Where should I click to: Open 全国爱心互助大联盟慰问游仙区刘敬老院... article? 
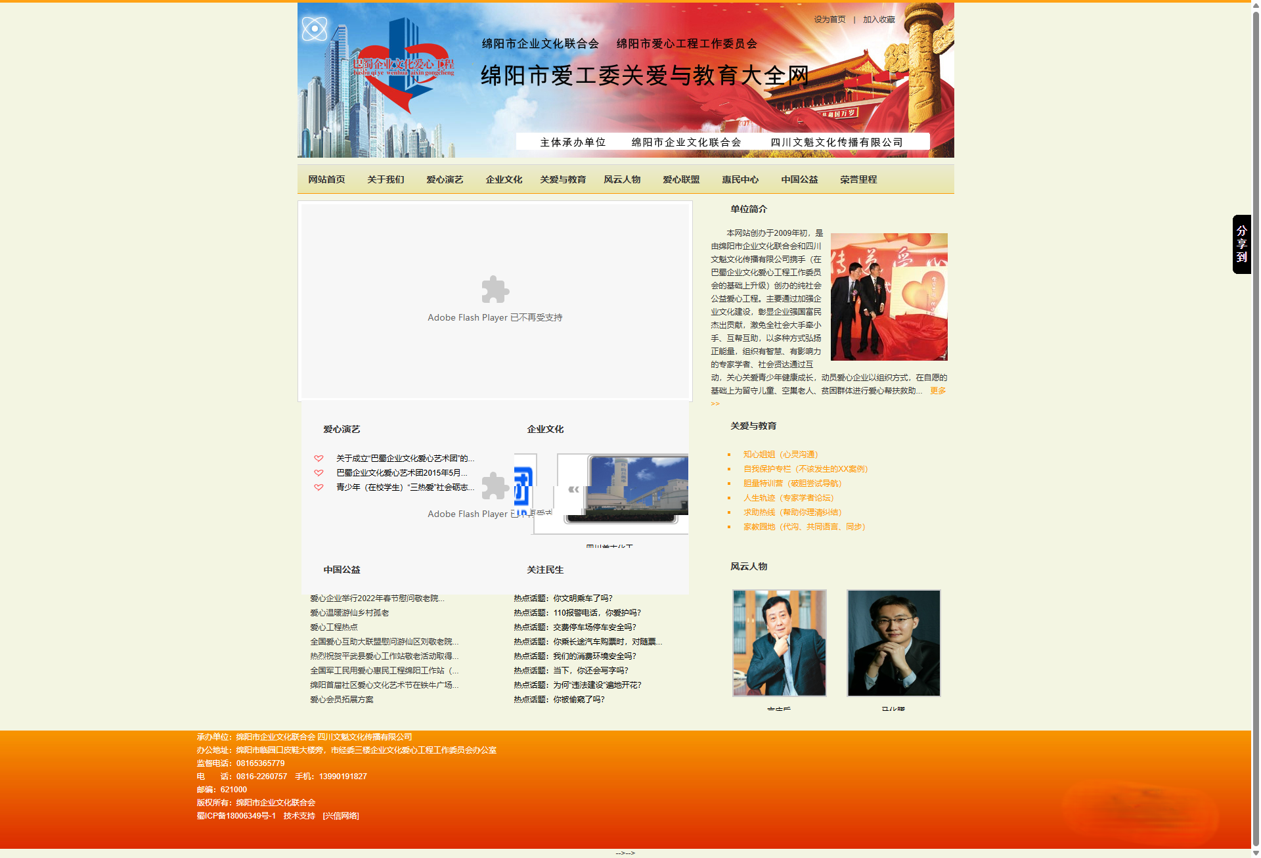(x=384, y=642)
